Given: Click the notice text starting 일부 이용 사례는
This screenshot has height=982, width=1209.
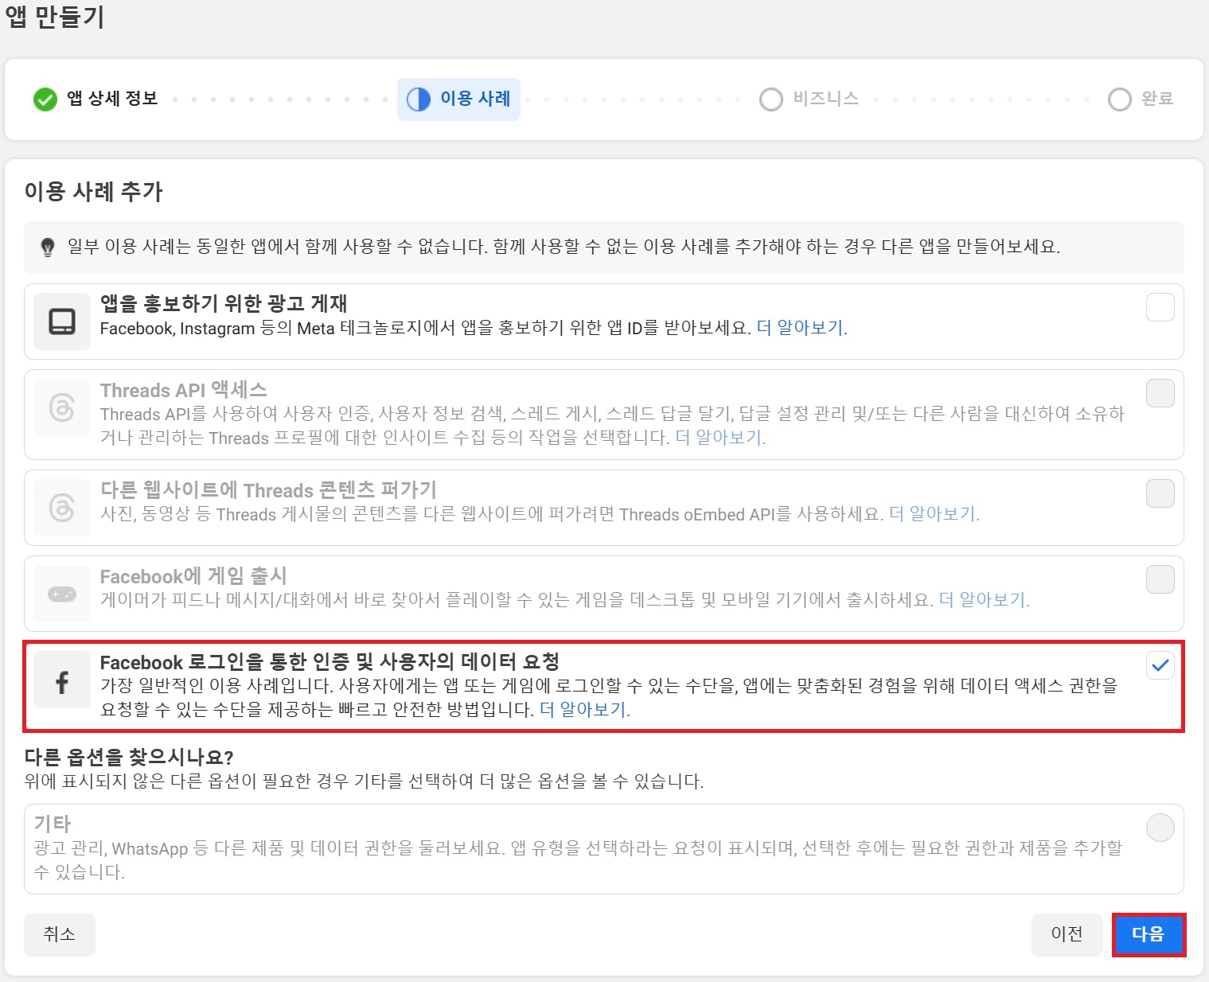Looking at the screenshot, I should (564, 247).
